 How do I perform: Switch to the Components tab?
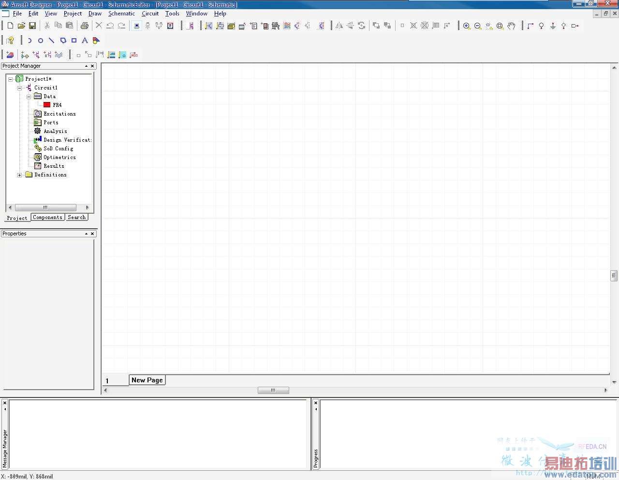(47, 218)
